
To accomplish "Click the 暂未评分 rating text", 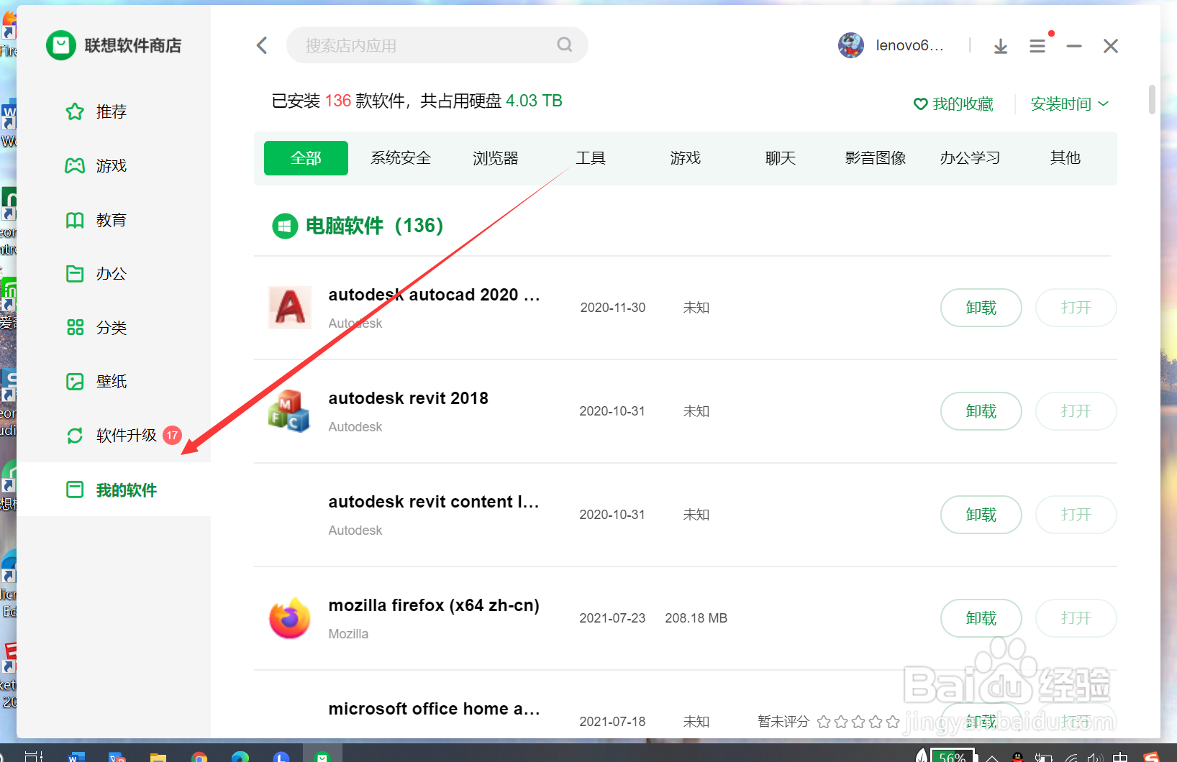I will pyautogui.click(x=783, y=721).
